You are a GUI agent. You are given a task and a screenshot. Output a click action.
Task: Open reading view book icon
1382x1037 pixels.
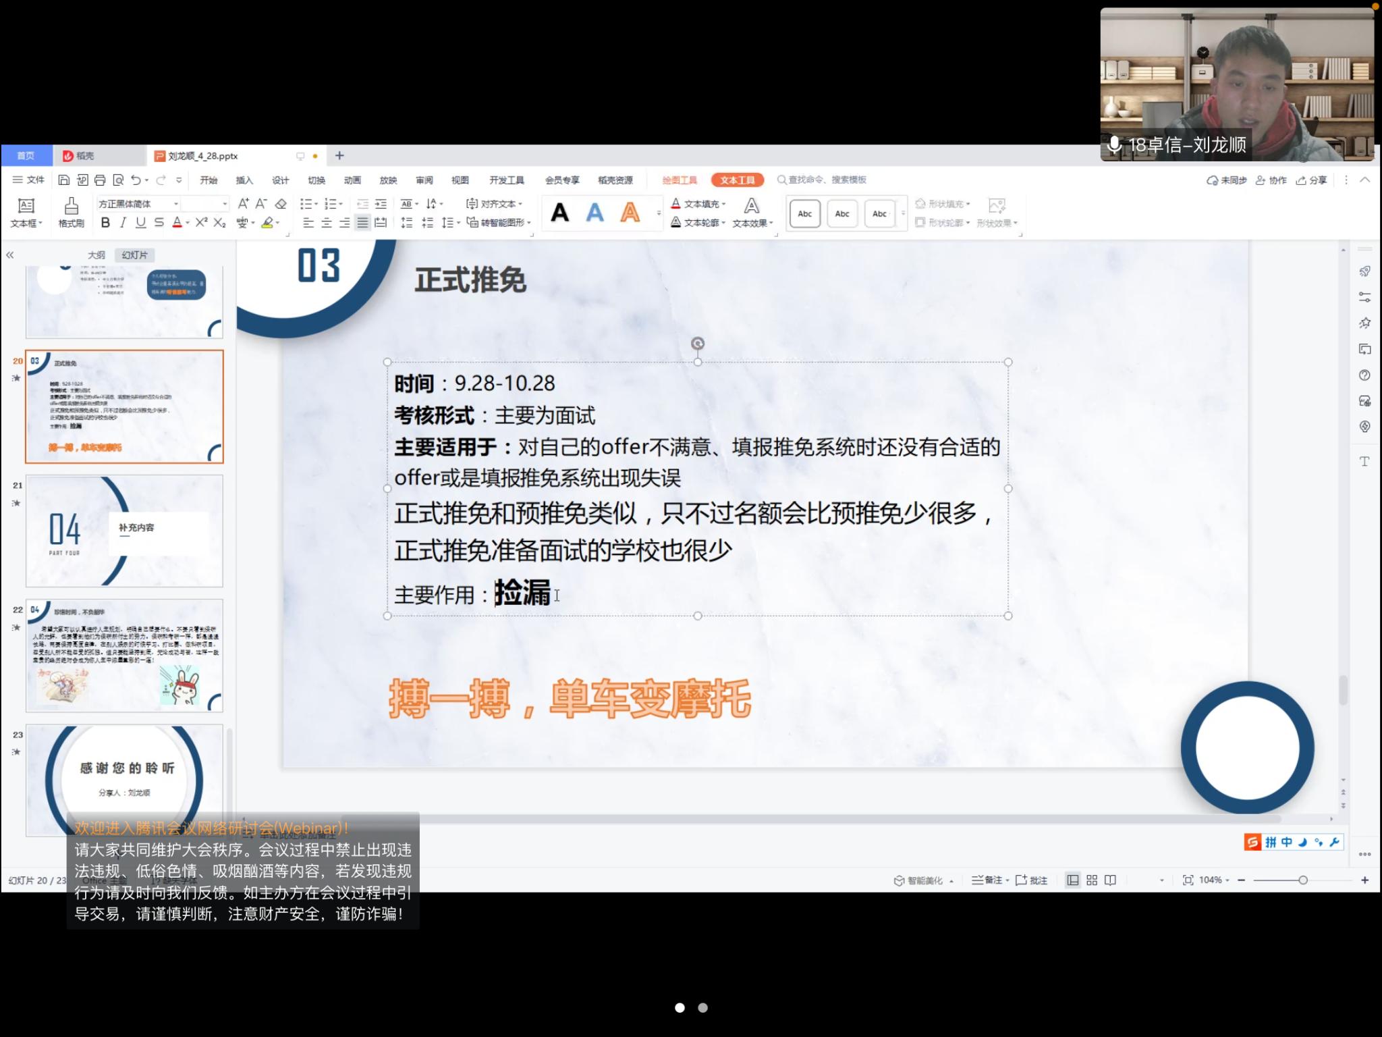pos(1111,880)
